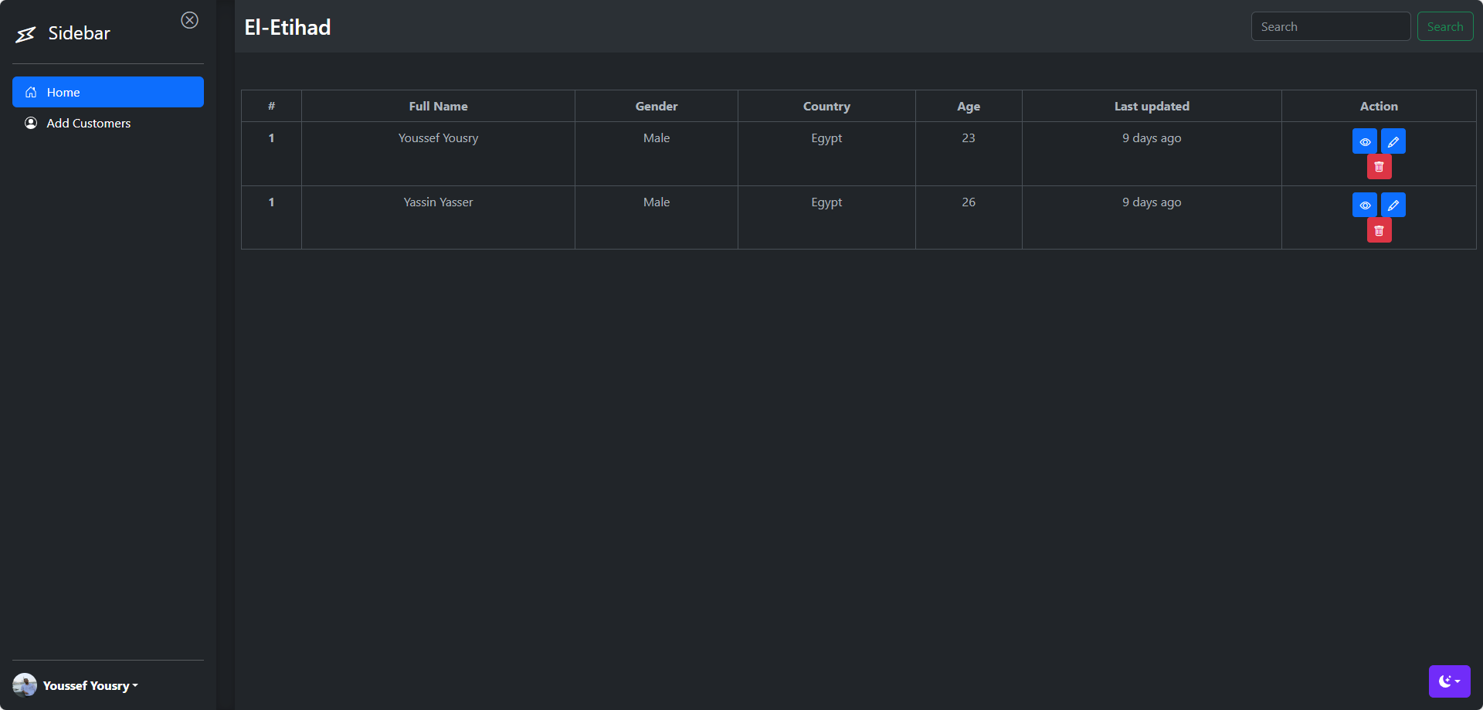The height and width of the screenshot is (710, 1483).
Task: Click the user profile avatar picture
Action: (x=25, y=685)
